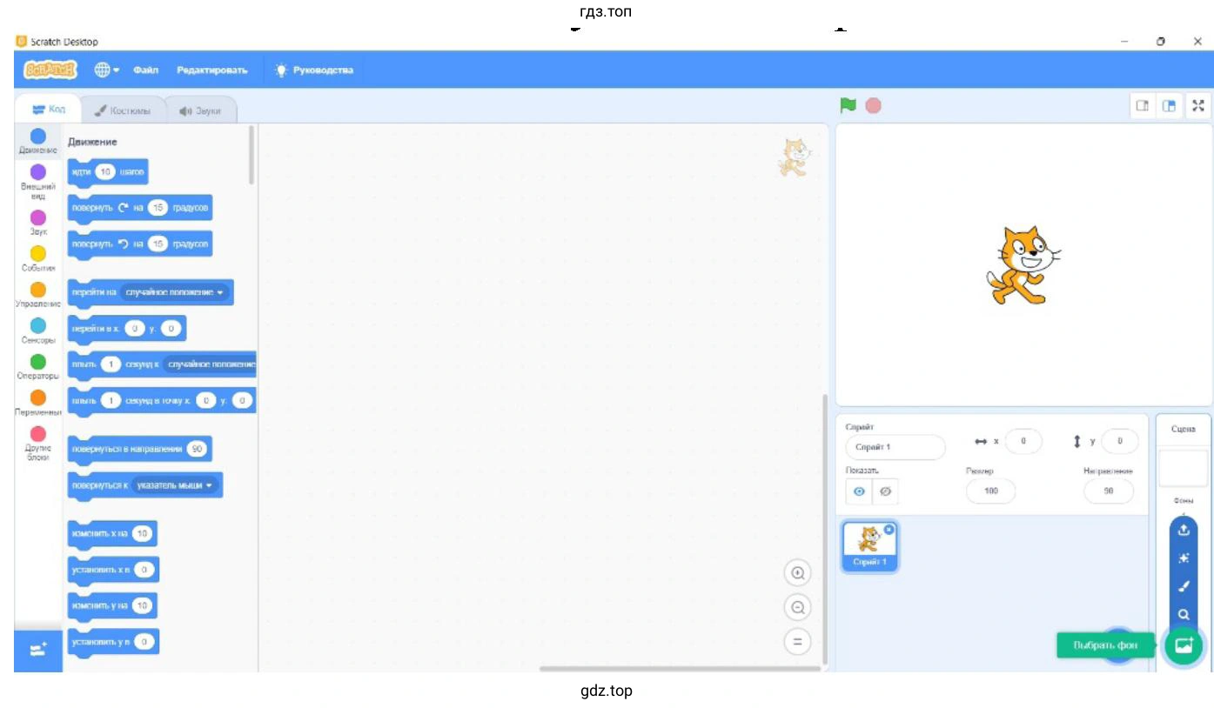
Task: Zoom out on the code workspace
Action: click(x=796, y=607)
